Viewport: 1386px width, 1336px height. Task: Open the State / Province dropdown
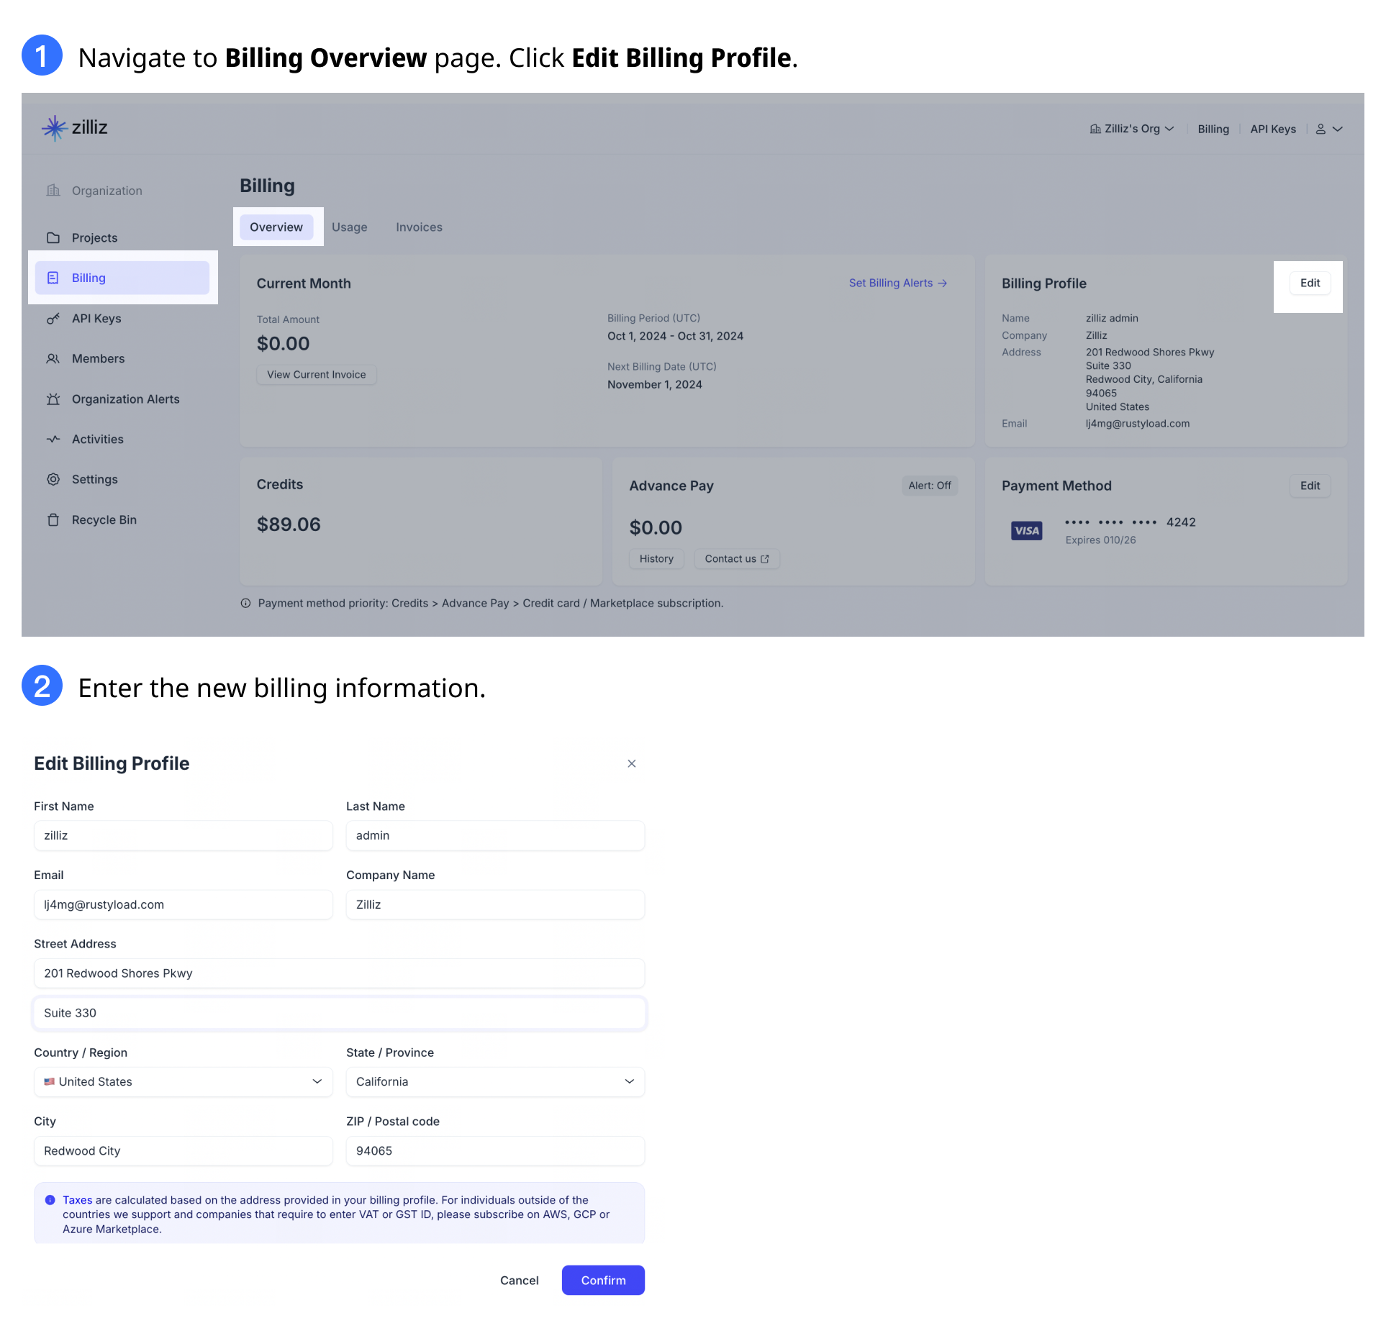[495, 1081]
